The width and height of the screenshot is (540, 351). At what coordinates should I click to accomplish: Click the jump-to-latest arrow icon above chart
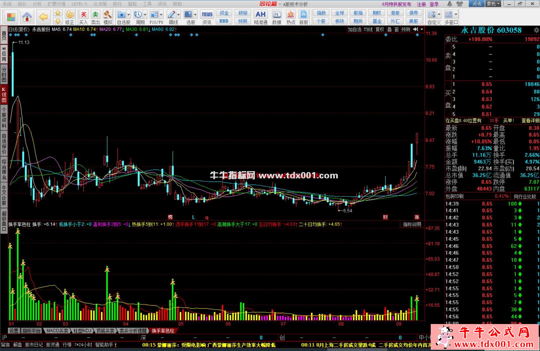(x=415, y=29)
